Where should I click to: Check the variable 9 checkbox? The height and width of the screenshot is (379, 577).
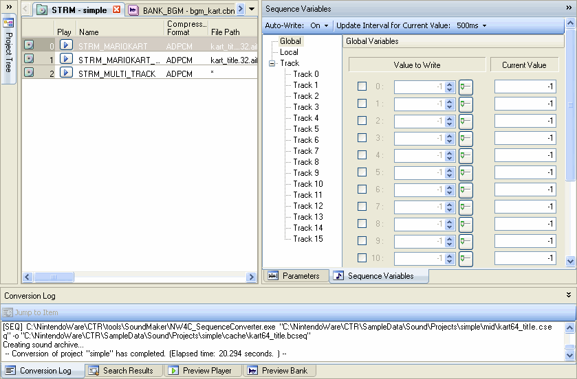pyautogui.click(x=362, y=241)
